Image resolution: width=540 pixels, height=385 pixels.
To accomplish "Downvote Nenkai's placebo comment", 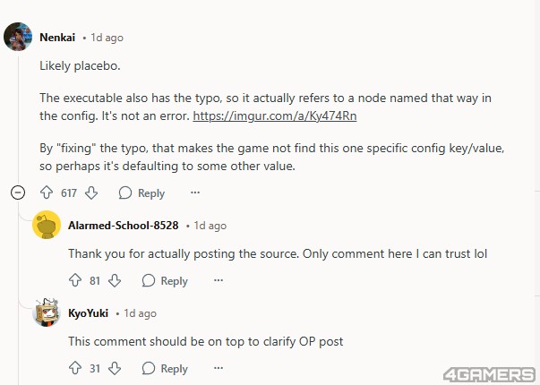I will 91,192.
